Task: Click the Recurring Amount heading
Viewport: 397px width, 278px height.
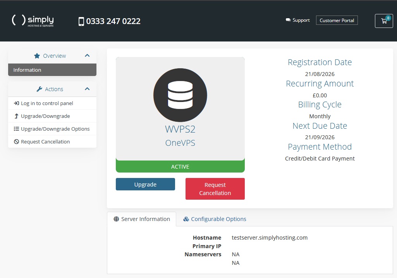Action: [x=320, y=84]
